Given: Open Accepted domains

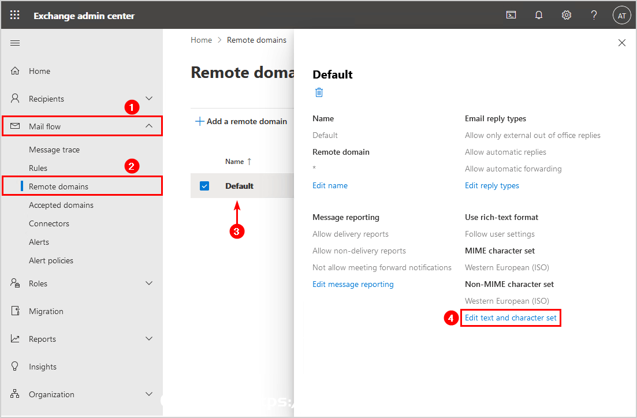Looking at the screenshot, I should click(61, 205).
